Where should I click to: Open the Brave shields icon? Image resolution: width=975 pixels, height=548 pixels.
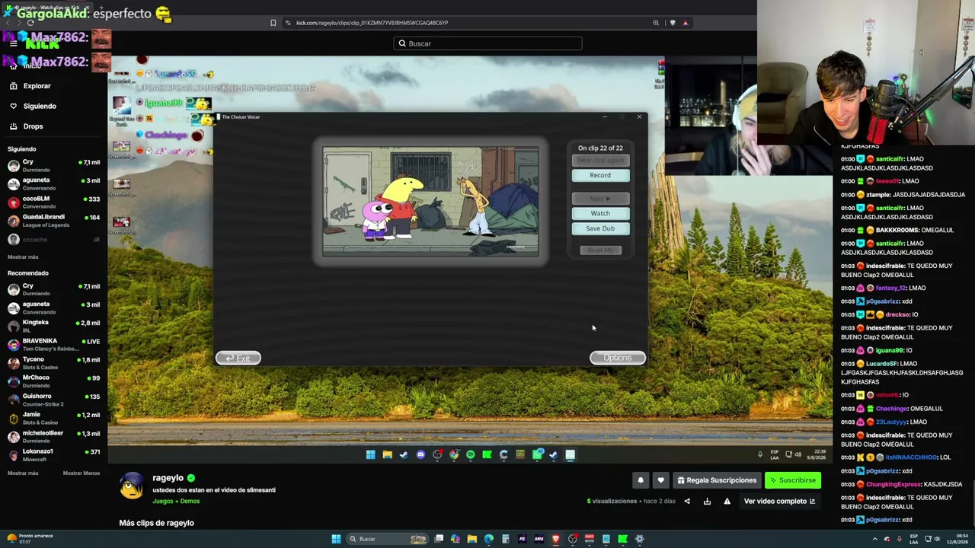[672, 23]
